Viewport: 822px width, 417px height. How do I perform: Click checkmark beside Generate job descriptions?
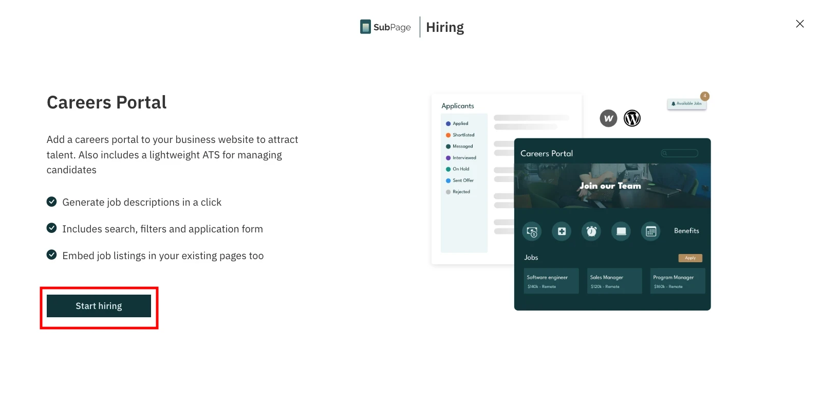[x=51, y=202]
